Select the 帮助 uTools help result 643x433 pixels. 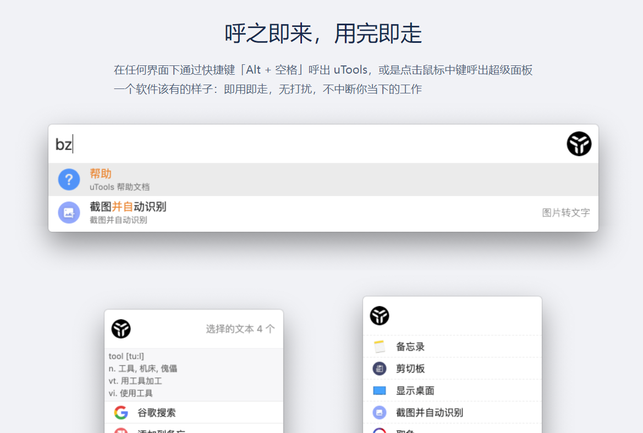point(323,180)
